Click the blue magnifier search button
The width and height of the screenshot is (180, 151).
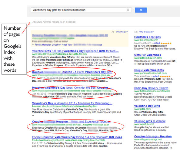(141, 10)
